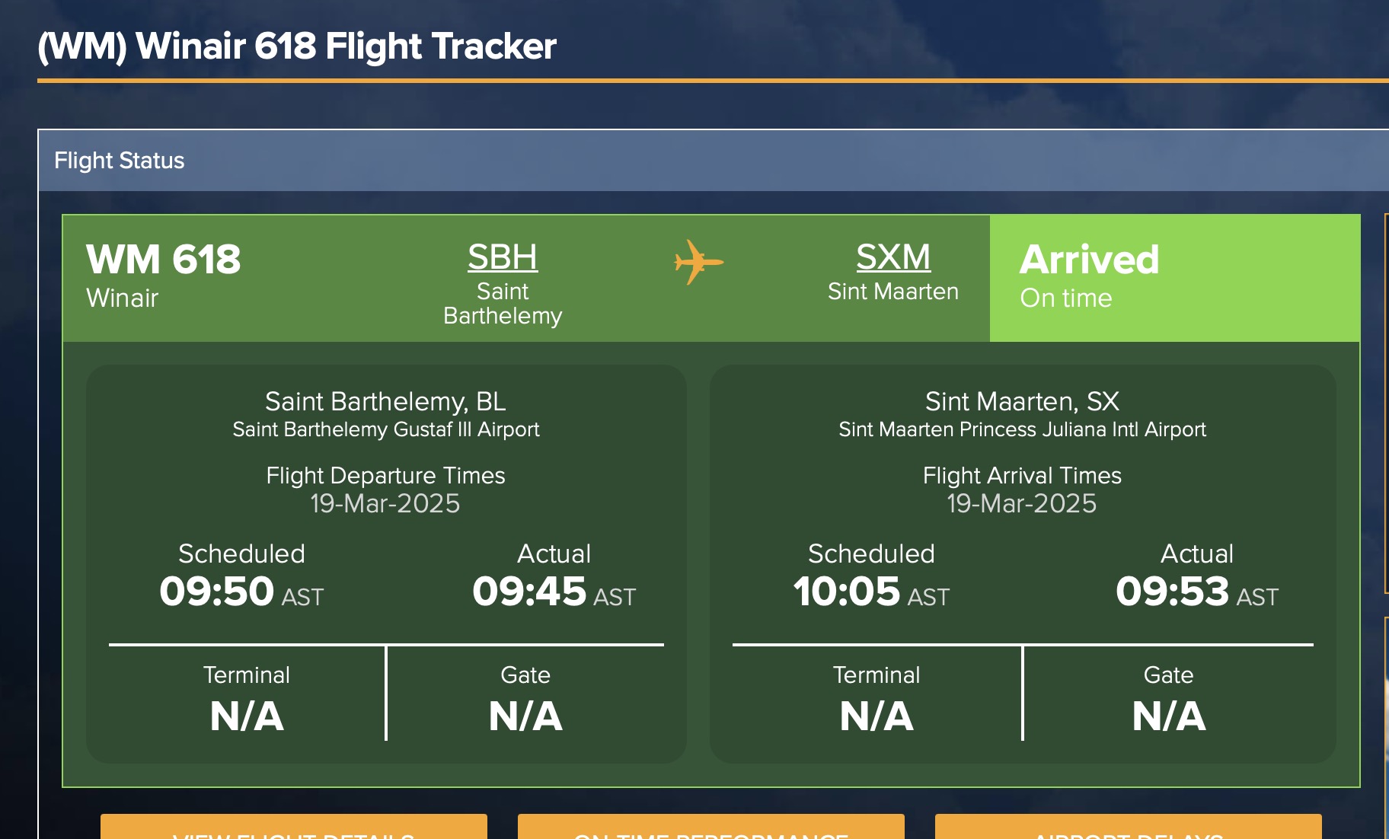
Task: Click the View Flight Details button
Action: pyautogui.click(x=294, y=828)
